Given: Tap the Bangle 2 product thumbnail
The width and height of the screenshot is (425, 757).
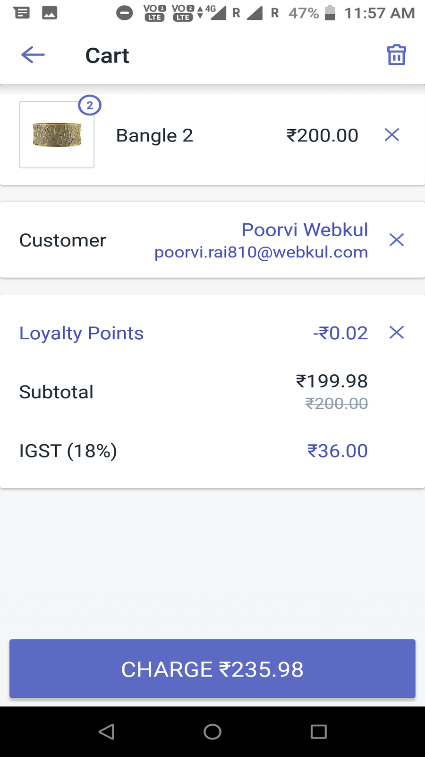Looking at the screenshot, I should tap(57, 135).
